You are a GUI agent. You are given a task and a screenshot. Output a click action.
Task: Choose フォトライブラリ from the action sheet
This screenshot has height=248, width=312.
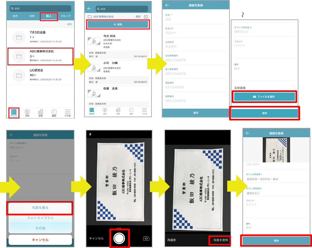pyautogui.click(x=40, y=218)
